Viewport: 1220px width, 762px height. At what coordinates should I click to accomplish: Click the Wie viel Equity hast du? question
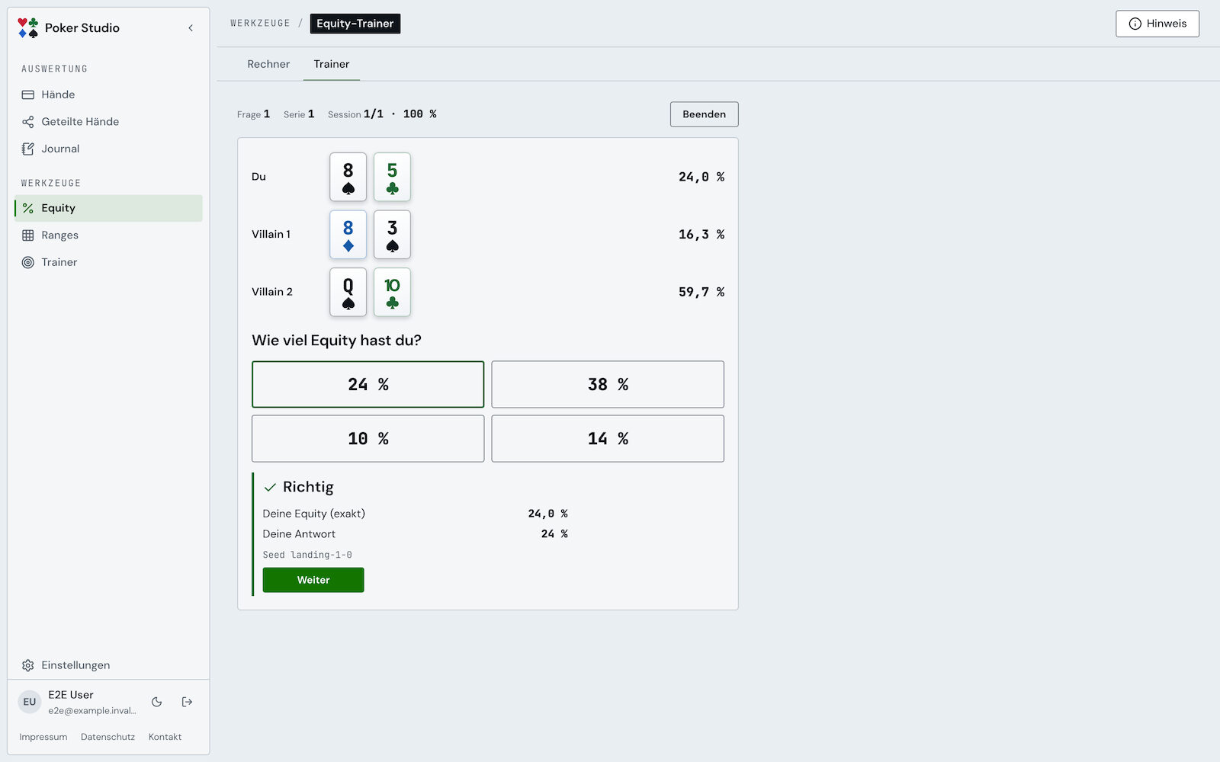click(x=336, y=341)
